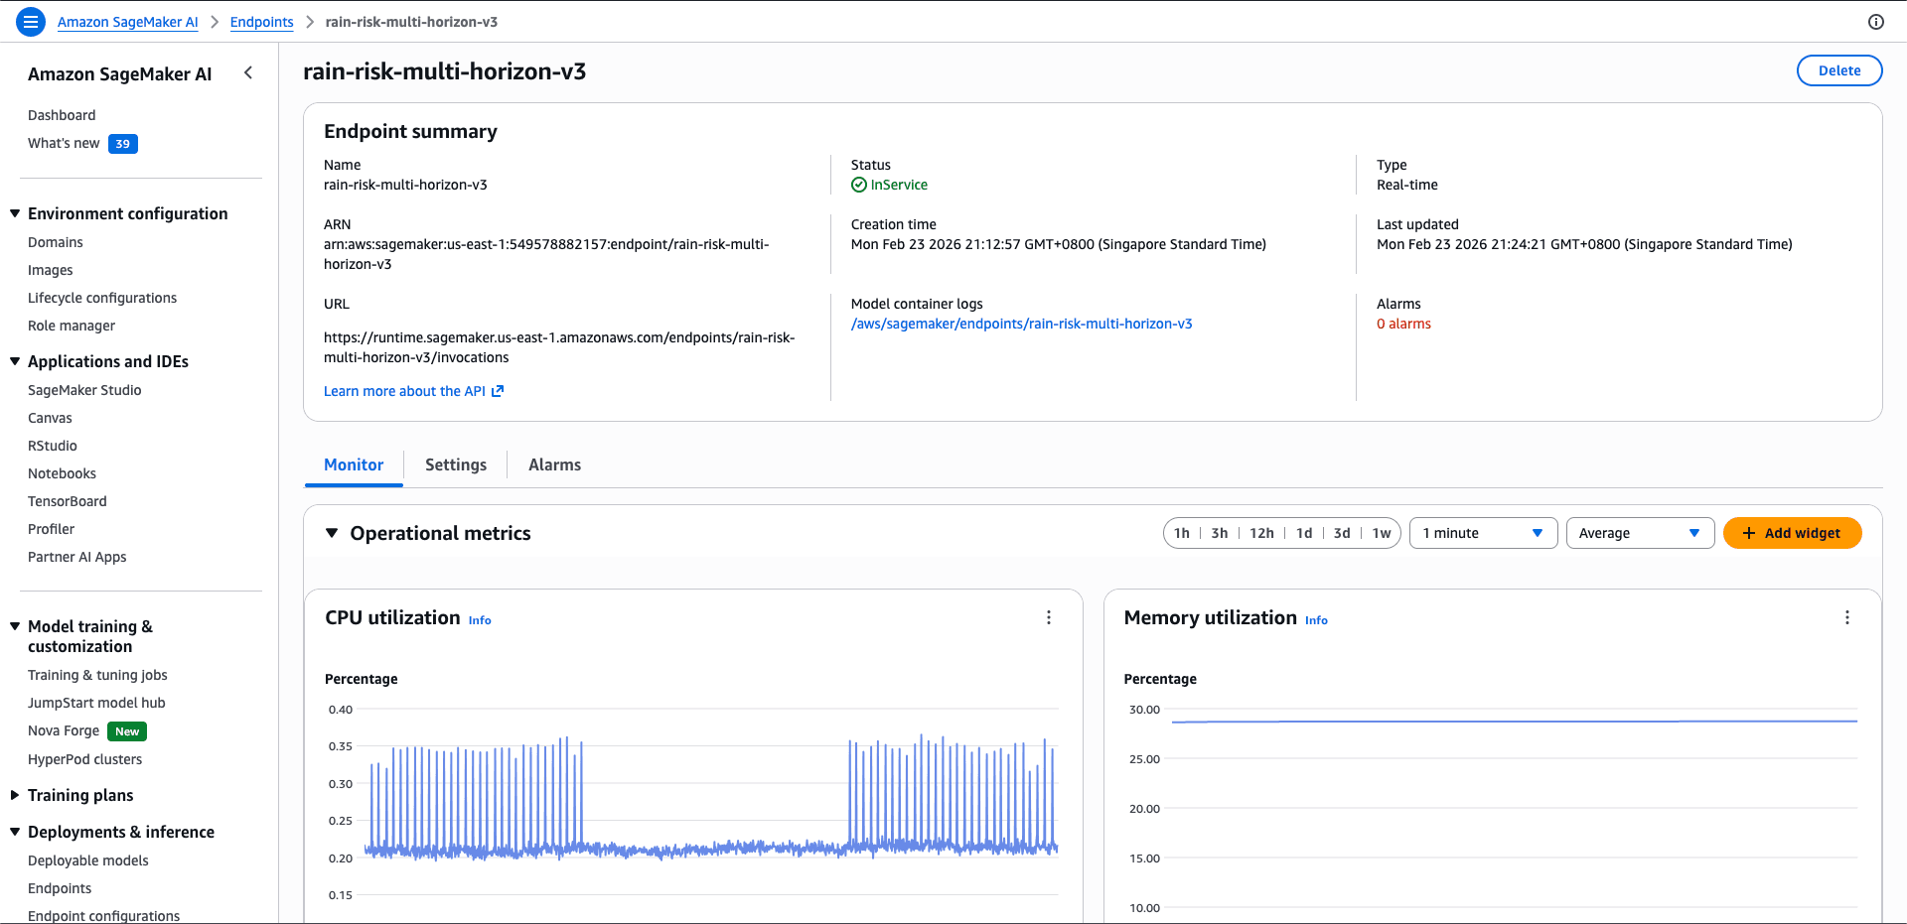Collapse the Operational metrics section
This screenshot has width=1907, height=924.
point(332,533)
